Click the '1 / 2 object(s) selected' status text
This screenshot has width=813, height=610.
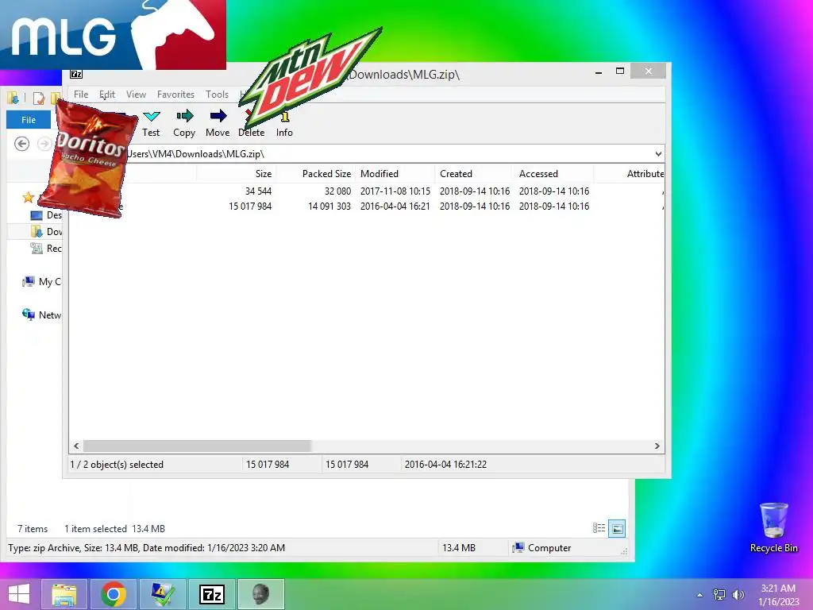tap(117, 465)
